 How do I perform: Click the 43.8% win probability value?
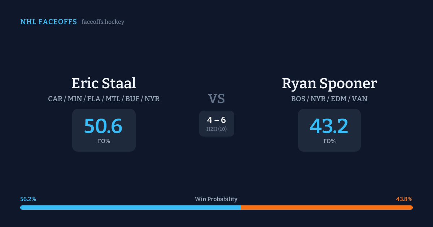click(404, 199)
